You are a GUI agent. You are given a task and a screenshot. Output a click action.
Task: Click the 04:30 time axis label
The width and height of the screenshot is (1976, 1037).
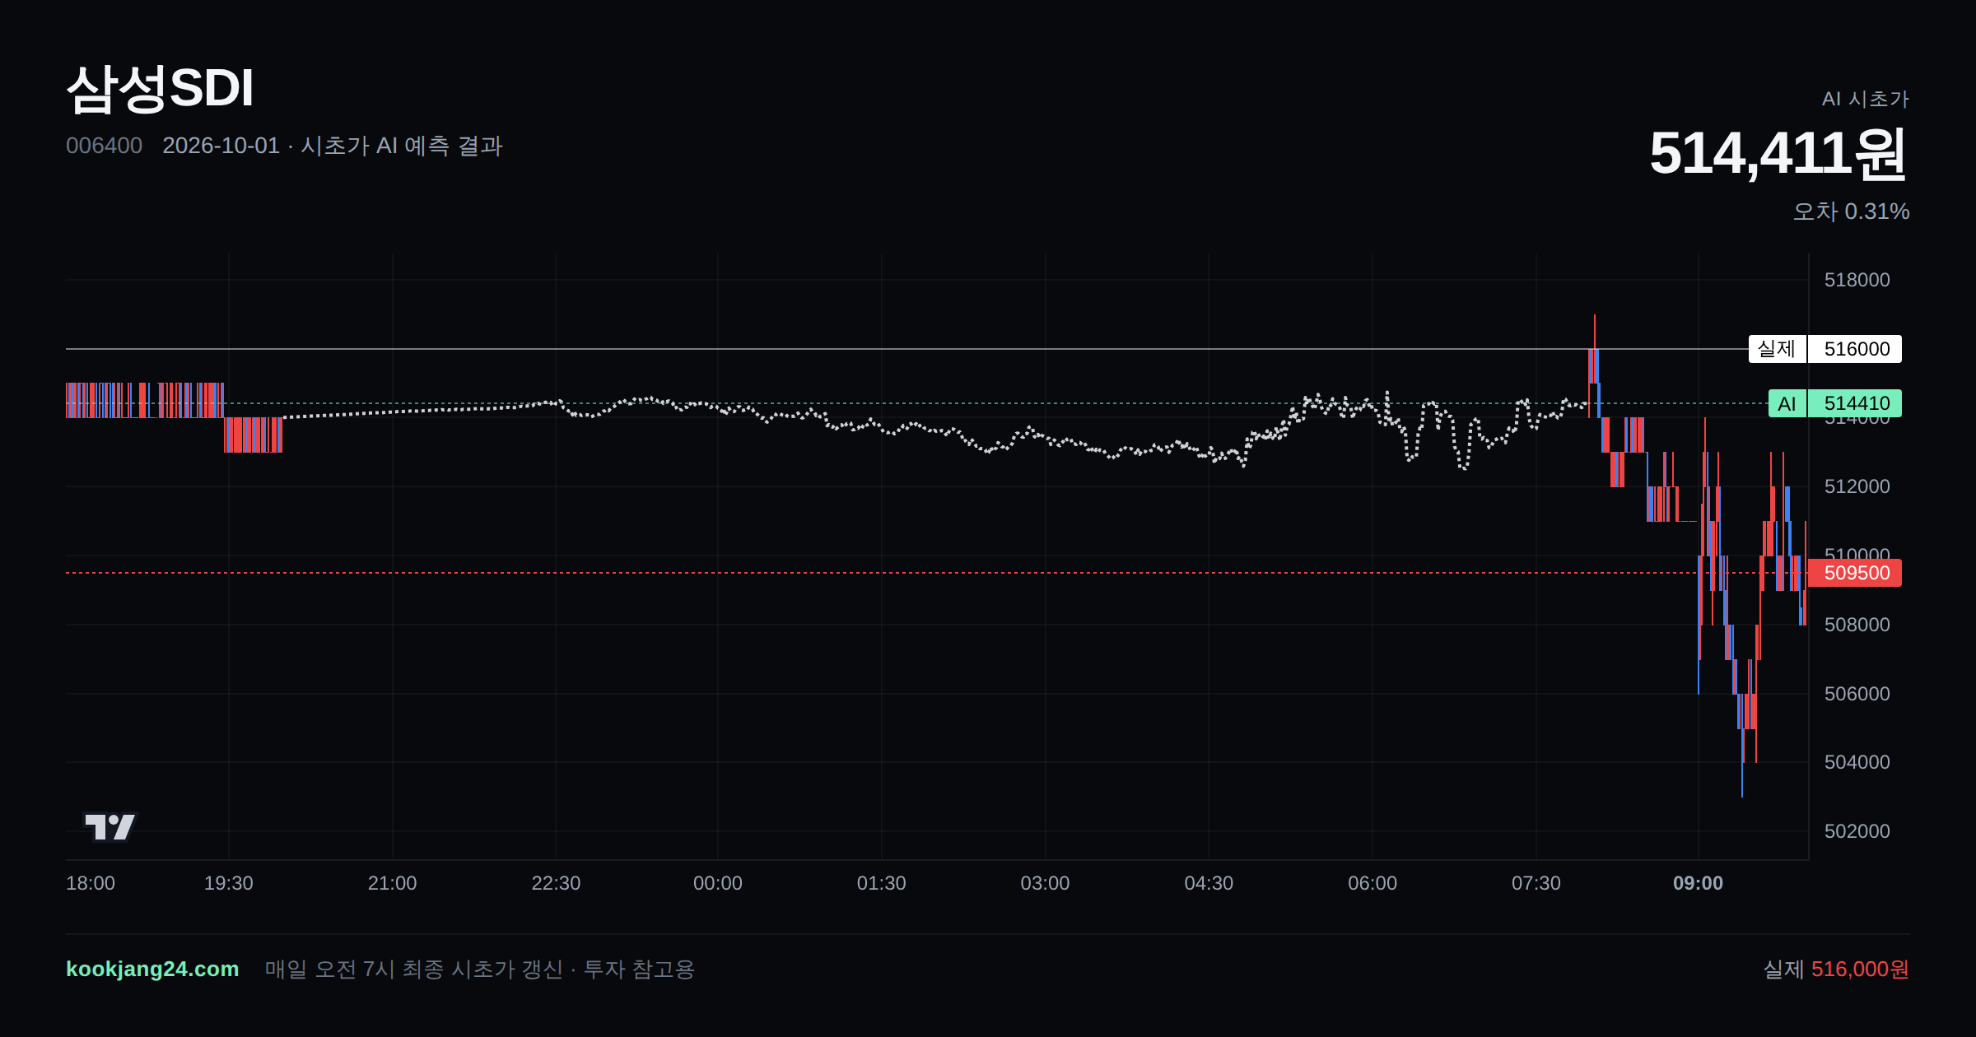click(1209, 883)
